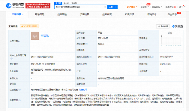This screenshot has height=111, width=189.
Task: Click the change notification bell button
Action: (29, 26)
